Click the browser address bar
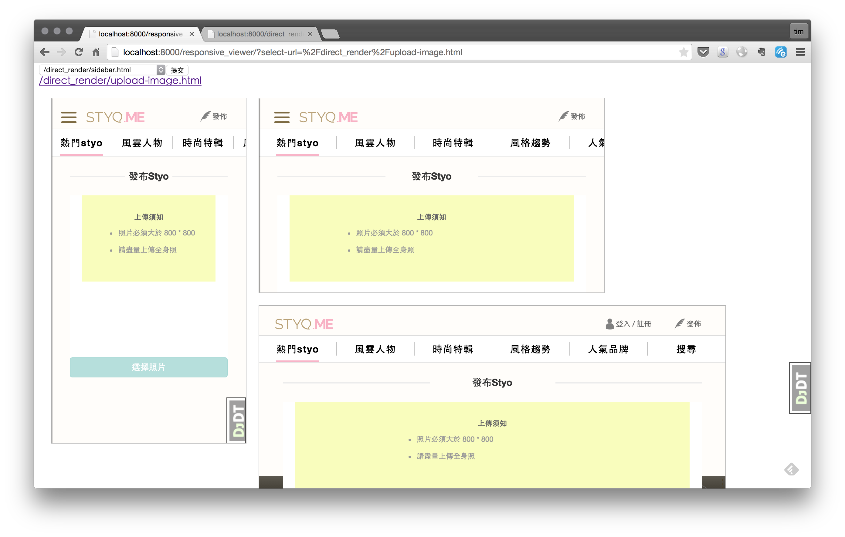Viewport: 845px width, 537px height. tap(386, 52)
